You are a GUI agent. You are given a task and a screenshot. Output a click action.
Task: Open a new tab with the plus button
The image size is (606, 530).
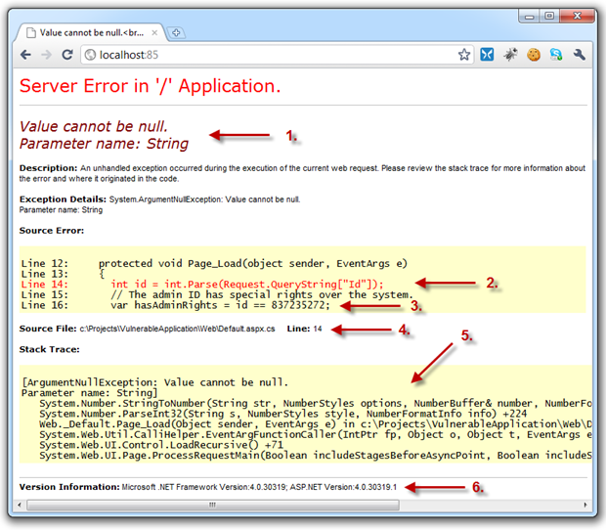176,33
